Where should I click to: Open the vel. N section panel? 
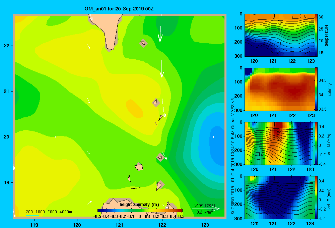point(280,143)
